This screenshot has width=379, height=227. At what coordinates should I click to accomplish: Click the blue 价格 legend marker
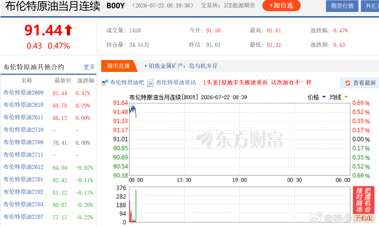(x=324, y=97)
